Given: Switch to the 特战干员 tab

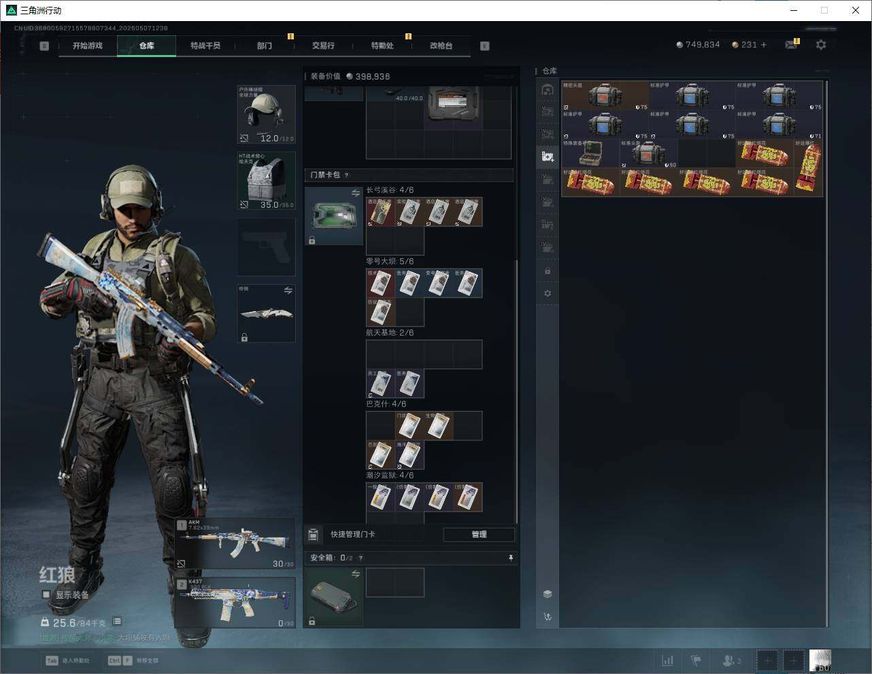Looking at the screenshot, I should (205, 46).
